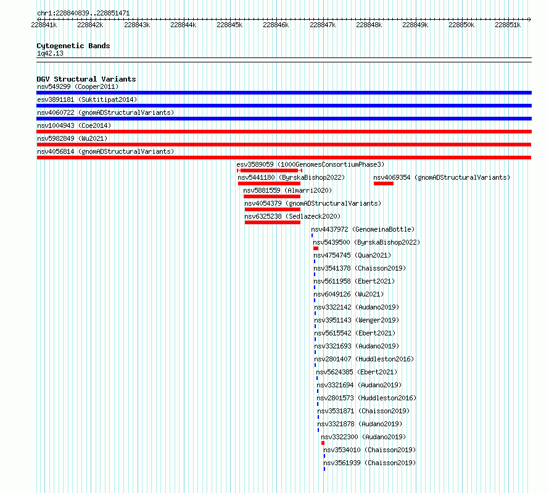The width and height of the screenshot is (549, 493).
Task: Click the Cytogenetic Bands track title
Action: [x=73, y=46]
